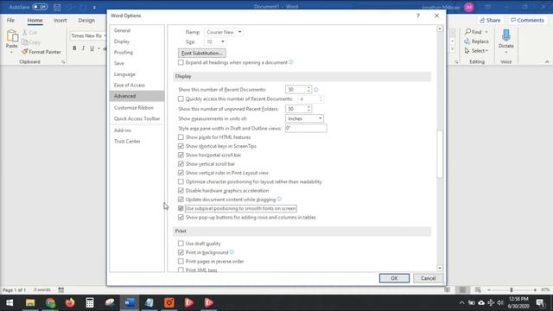This screenshot has height=311, width=553.
Task: Open Find search tool
Action: pos(474,32)
